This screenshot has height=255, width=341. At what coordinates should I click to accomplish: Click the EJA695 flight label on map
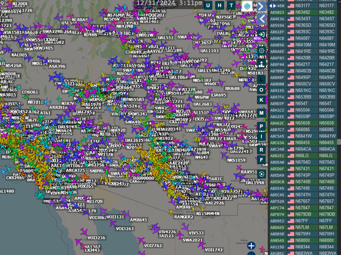[219, 95]
